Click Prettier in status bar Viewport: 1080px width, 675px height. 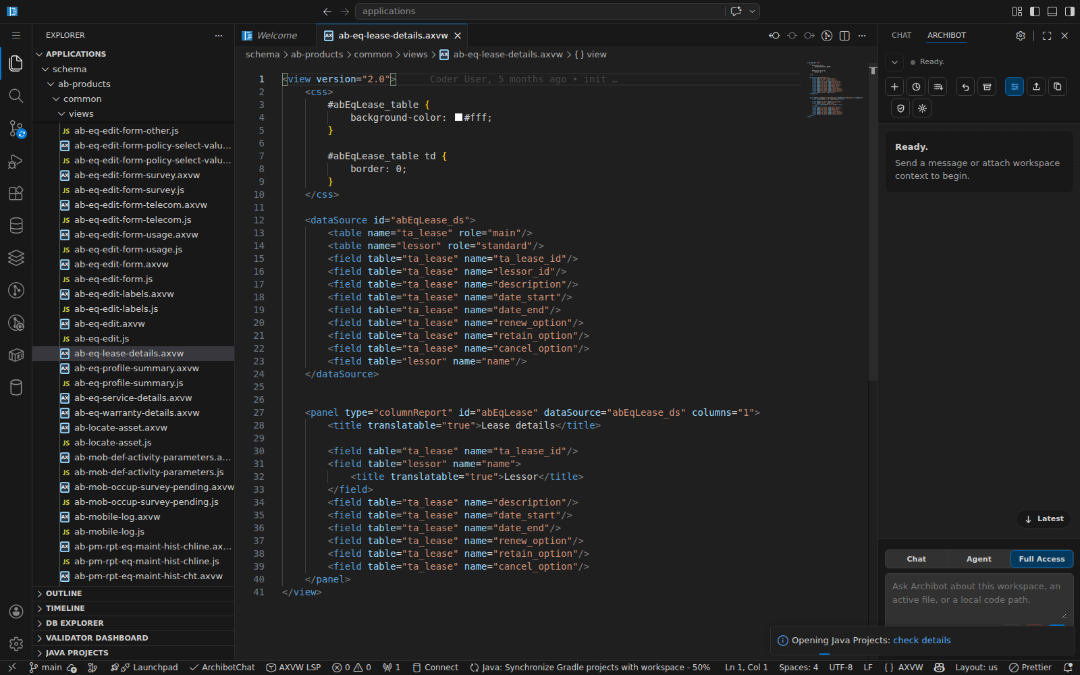1030,667
